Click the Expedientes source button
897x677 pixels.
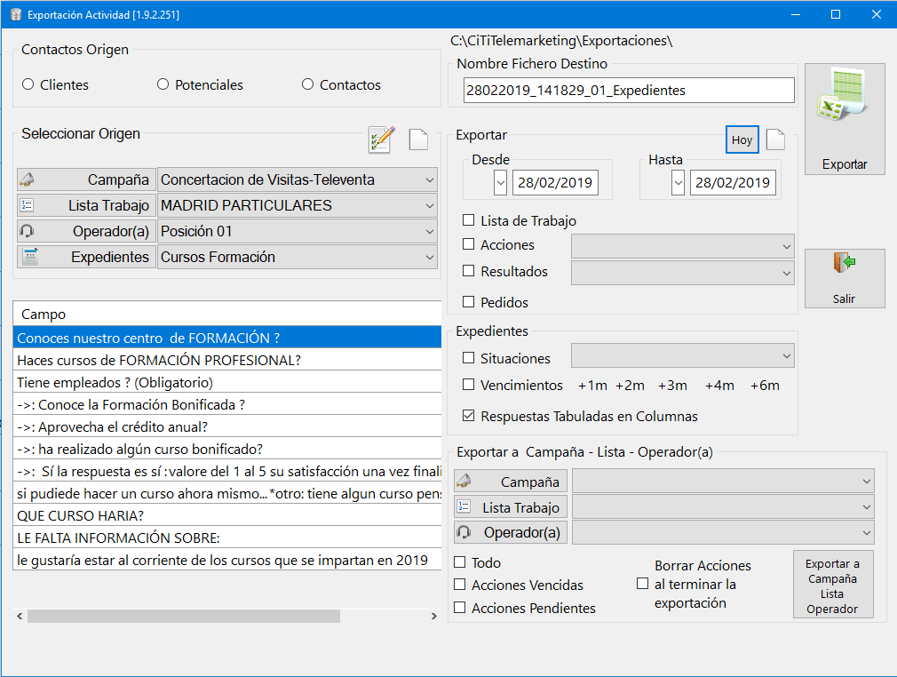pos(86,257)
